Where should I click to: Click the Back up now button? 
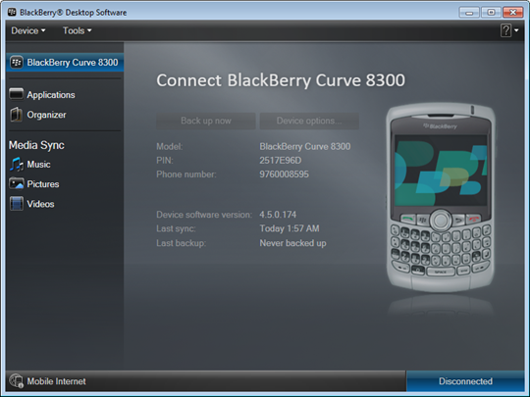point(206,121)
